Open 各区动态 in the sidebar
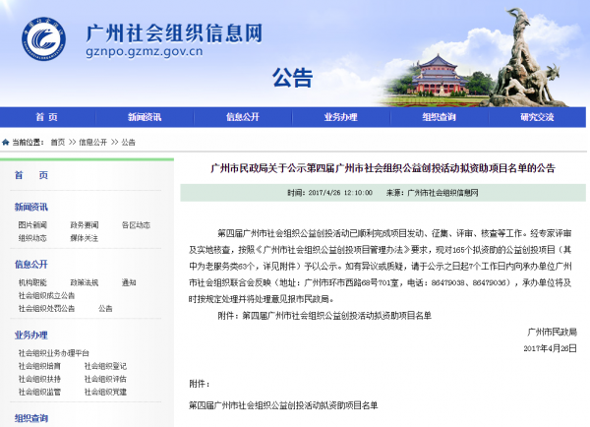The image size is (590, 427). tap(136, 225)
